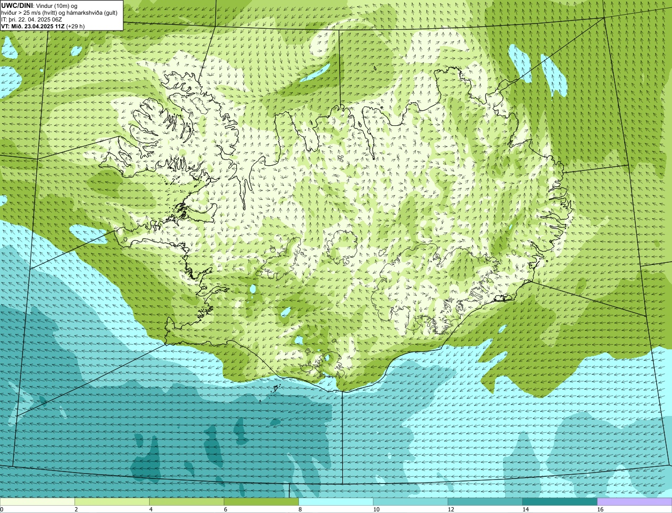Image resolution: width=672 pixels, height=513 pixels.
Task: Select the "hviður > 25 m/s (hvítt)" legend line
Action: [59, 13]
